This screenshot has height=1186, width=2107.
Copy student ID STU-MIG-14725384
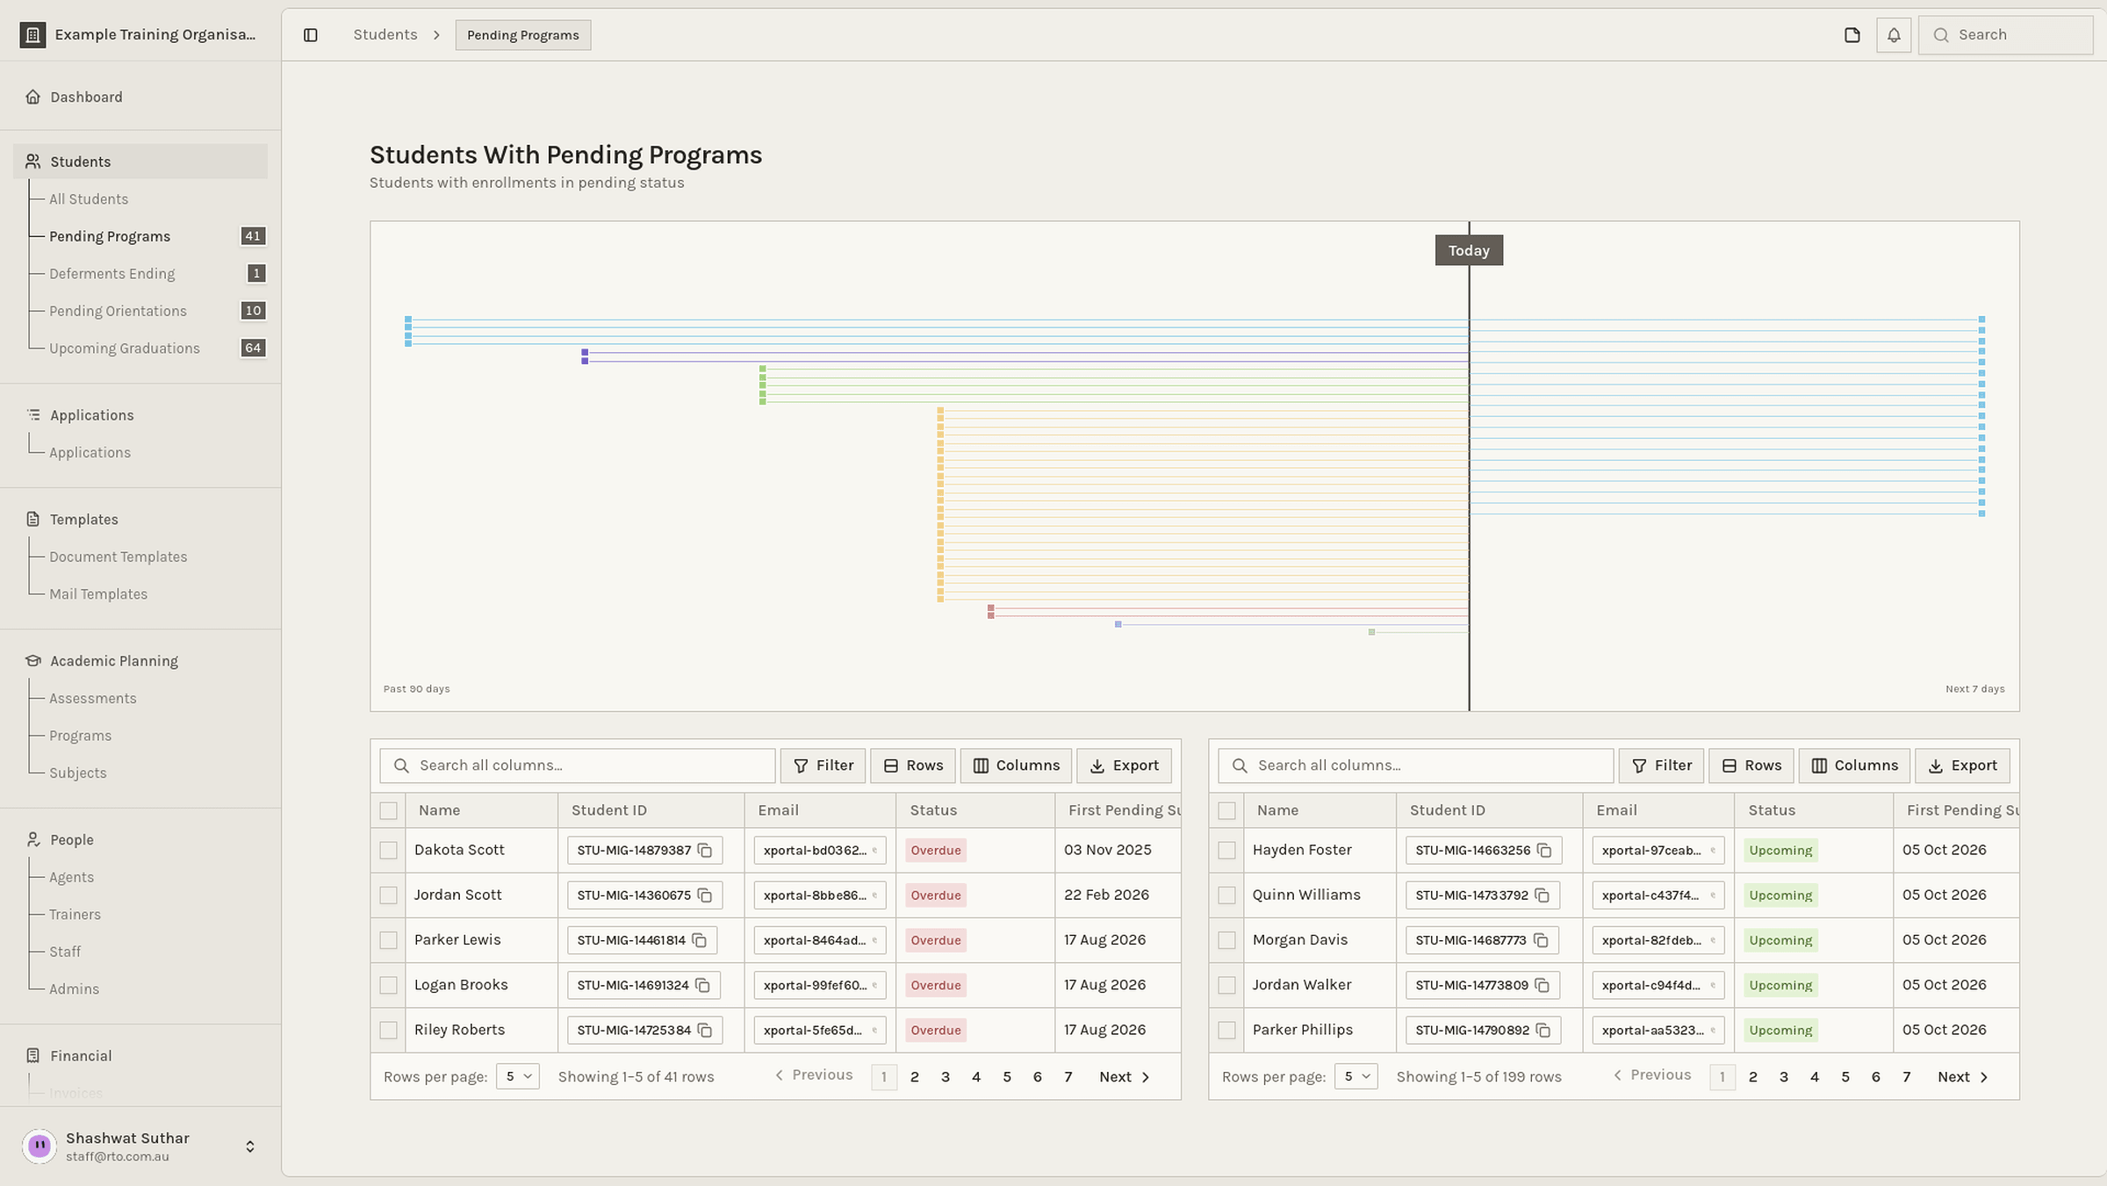point(705,1030)
